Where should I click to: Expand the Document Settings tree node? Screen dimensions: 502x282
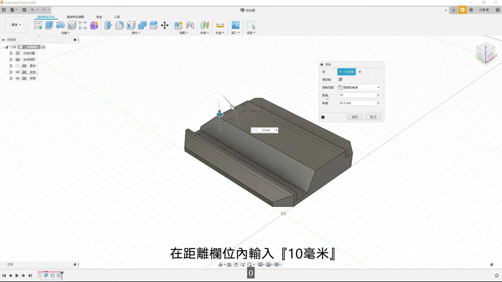click(11, 53)
